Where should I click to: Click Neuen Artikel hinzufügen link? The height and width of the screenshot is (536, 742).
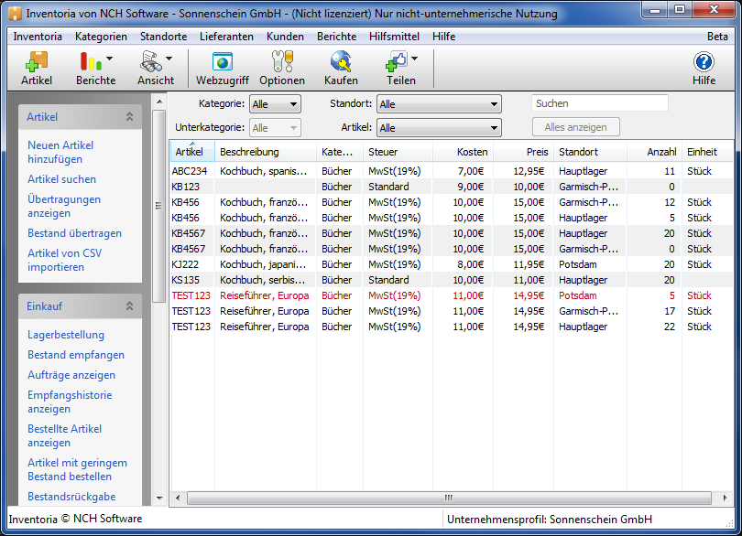(x=60, y=152)
